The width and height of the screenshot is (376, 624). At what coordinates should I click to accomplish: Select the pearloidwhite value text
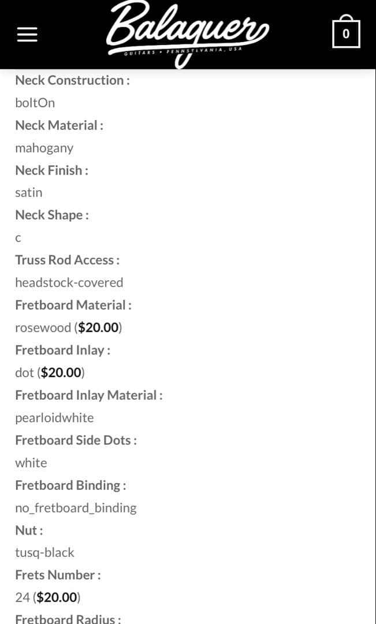(x=54, y=418)
